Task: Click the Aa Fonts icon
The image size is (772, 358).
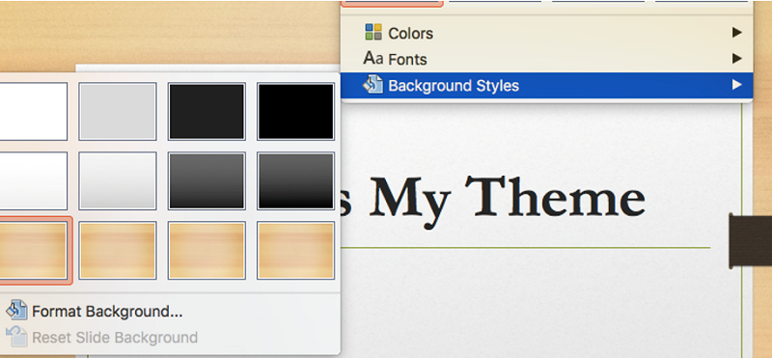Action: [372, 59]
